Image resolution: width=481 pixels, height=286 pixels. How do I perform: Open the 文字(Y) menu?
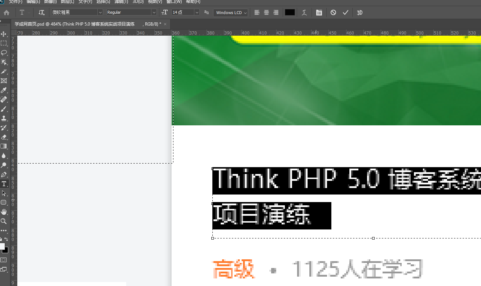(85, 2)
